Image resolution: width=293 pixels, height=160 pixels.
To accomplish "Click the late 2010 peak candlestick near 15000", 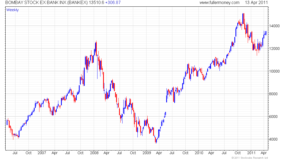I will click(x=244, y=19).
